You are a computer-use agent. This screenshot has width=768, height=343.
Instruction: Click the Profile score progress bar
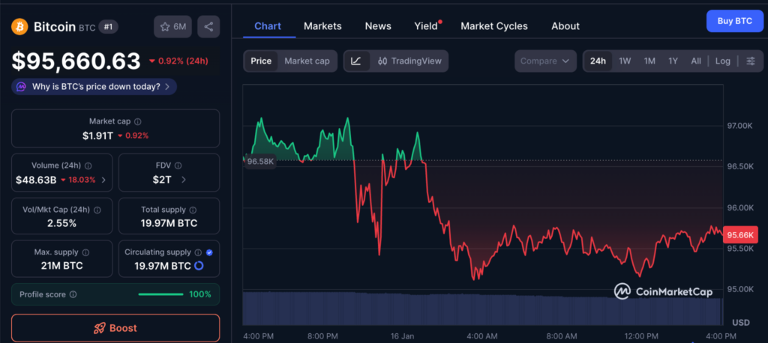click(160, 294)
